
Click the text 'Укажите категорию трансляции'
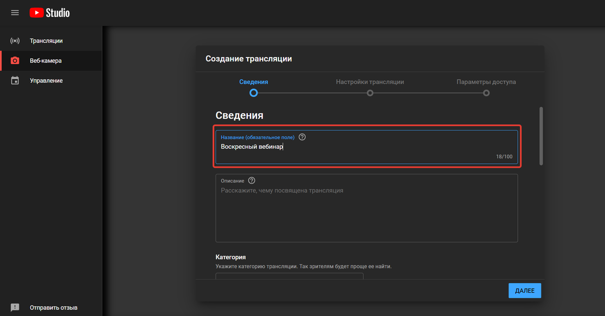256,266
